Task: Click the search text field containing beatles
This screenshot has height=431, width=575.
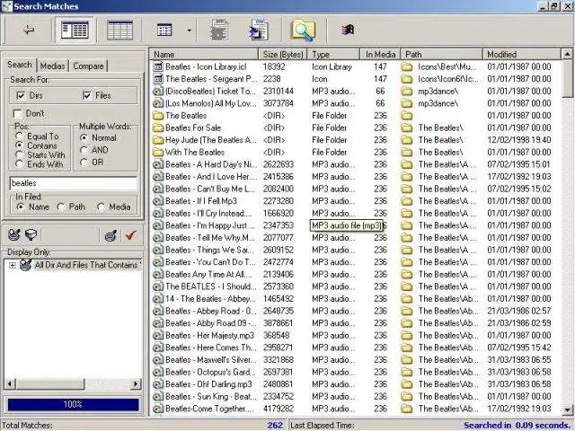Action: click(74, 183)
